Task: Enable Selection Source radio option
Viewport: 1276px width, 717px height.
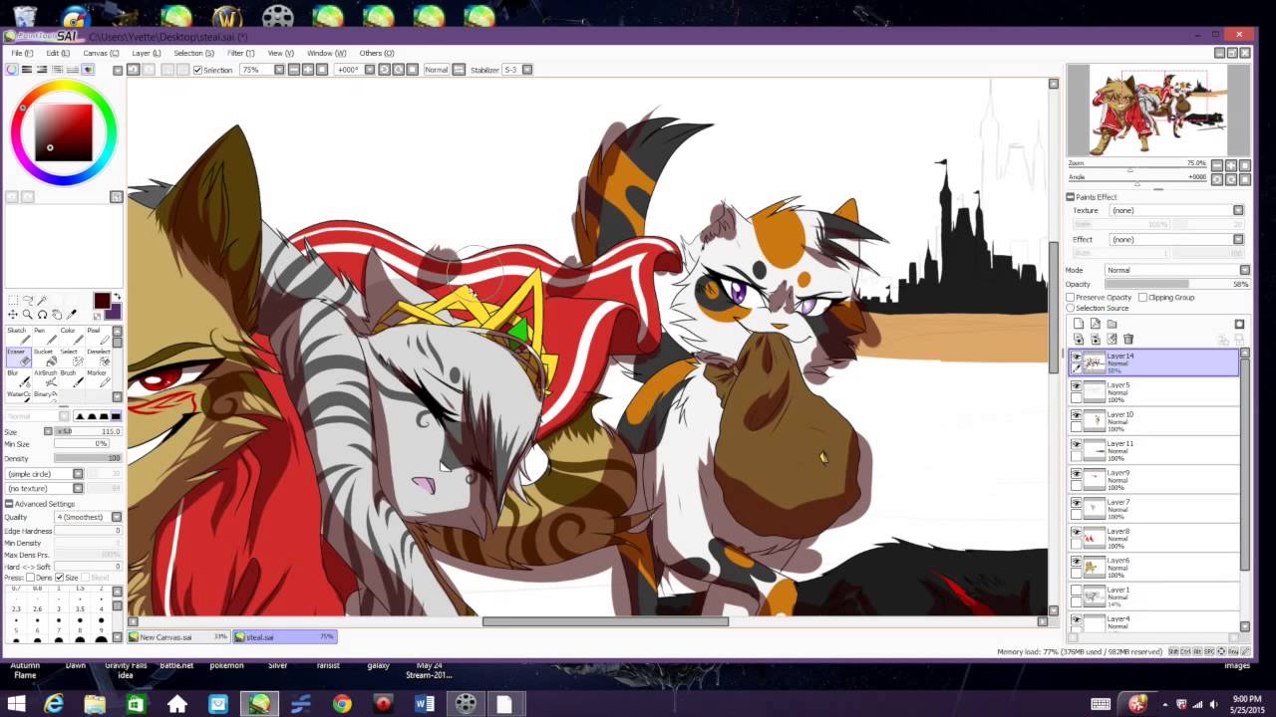Action: 1070,308
